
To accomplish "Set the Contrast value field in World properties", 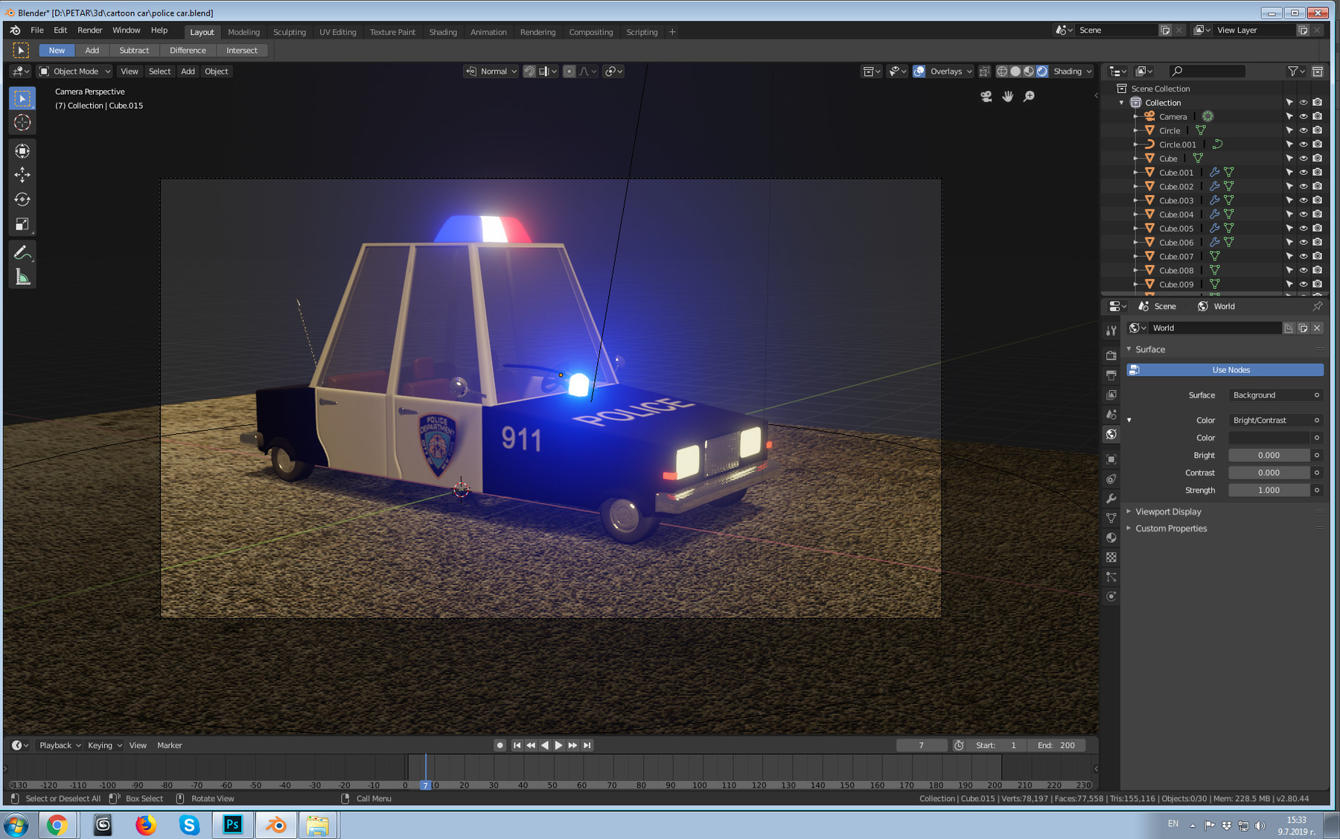I will 1269,472.
